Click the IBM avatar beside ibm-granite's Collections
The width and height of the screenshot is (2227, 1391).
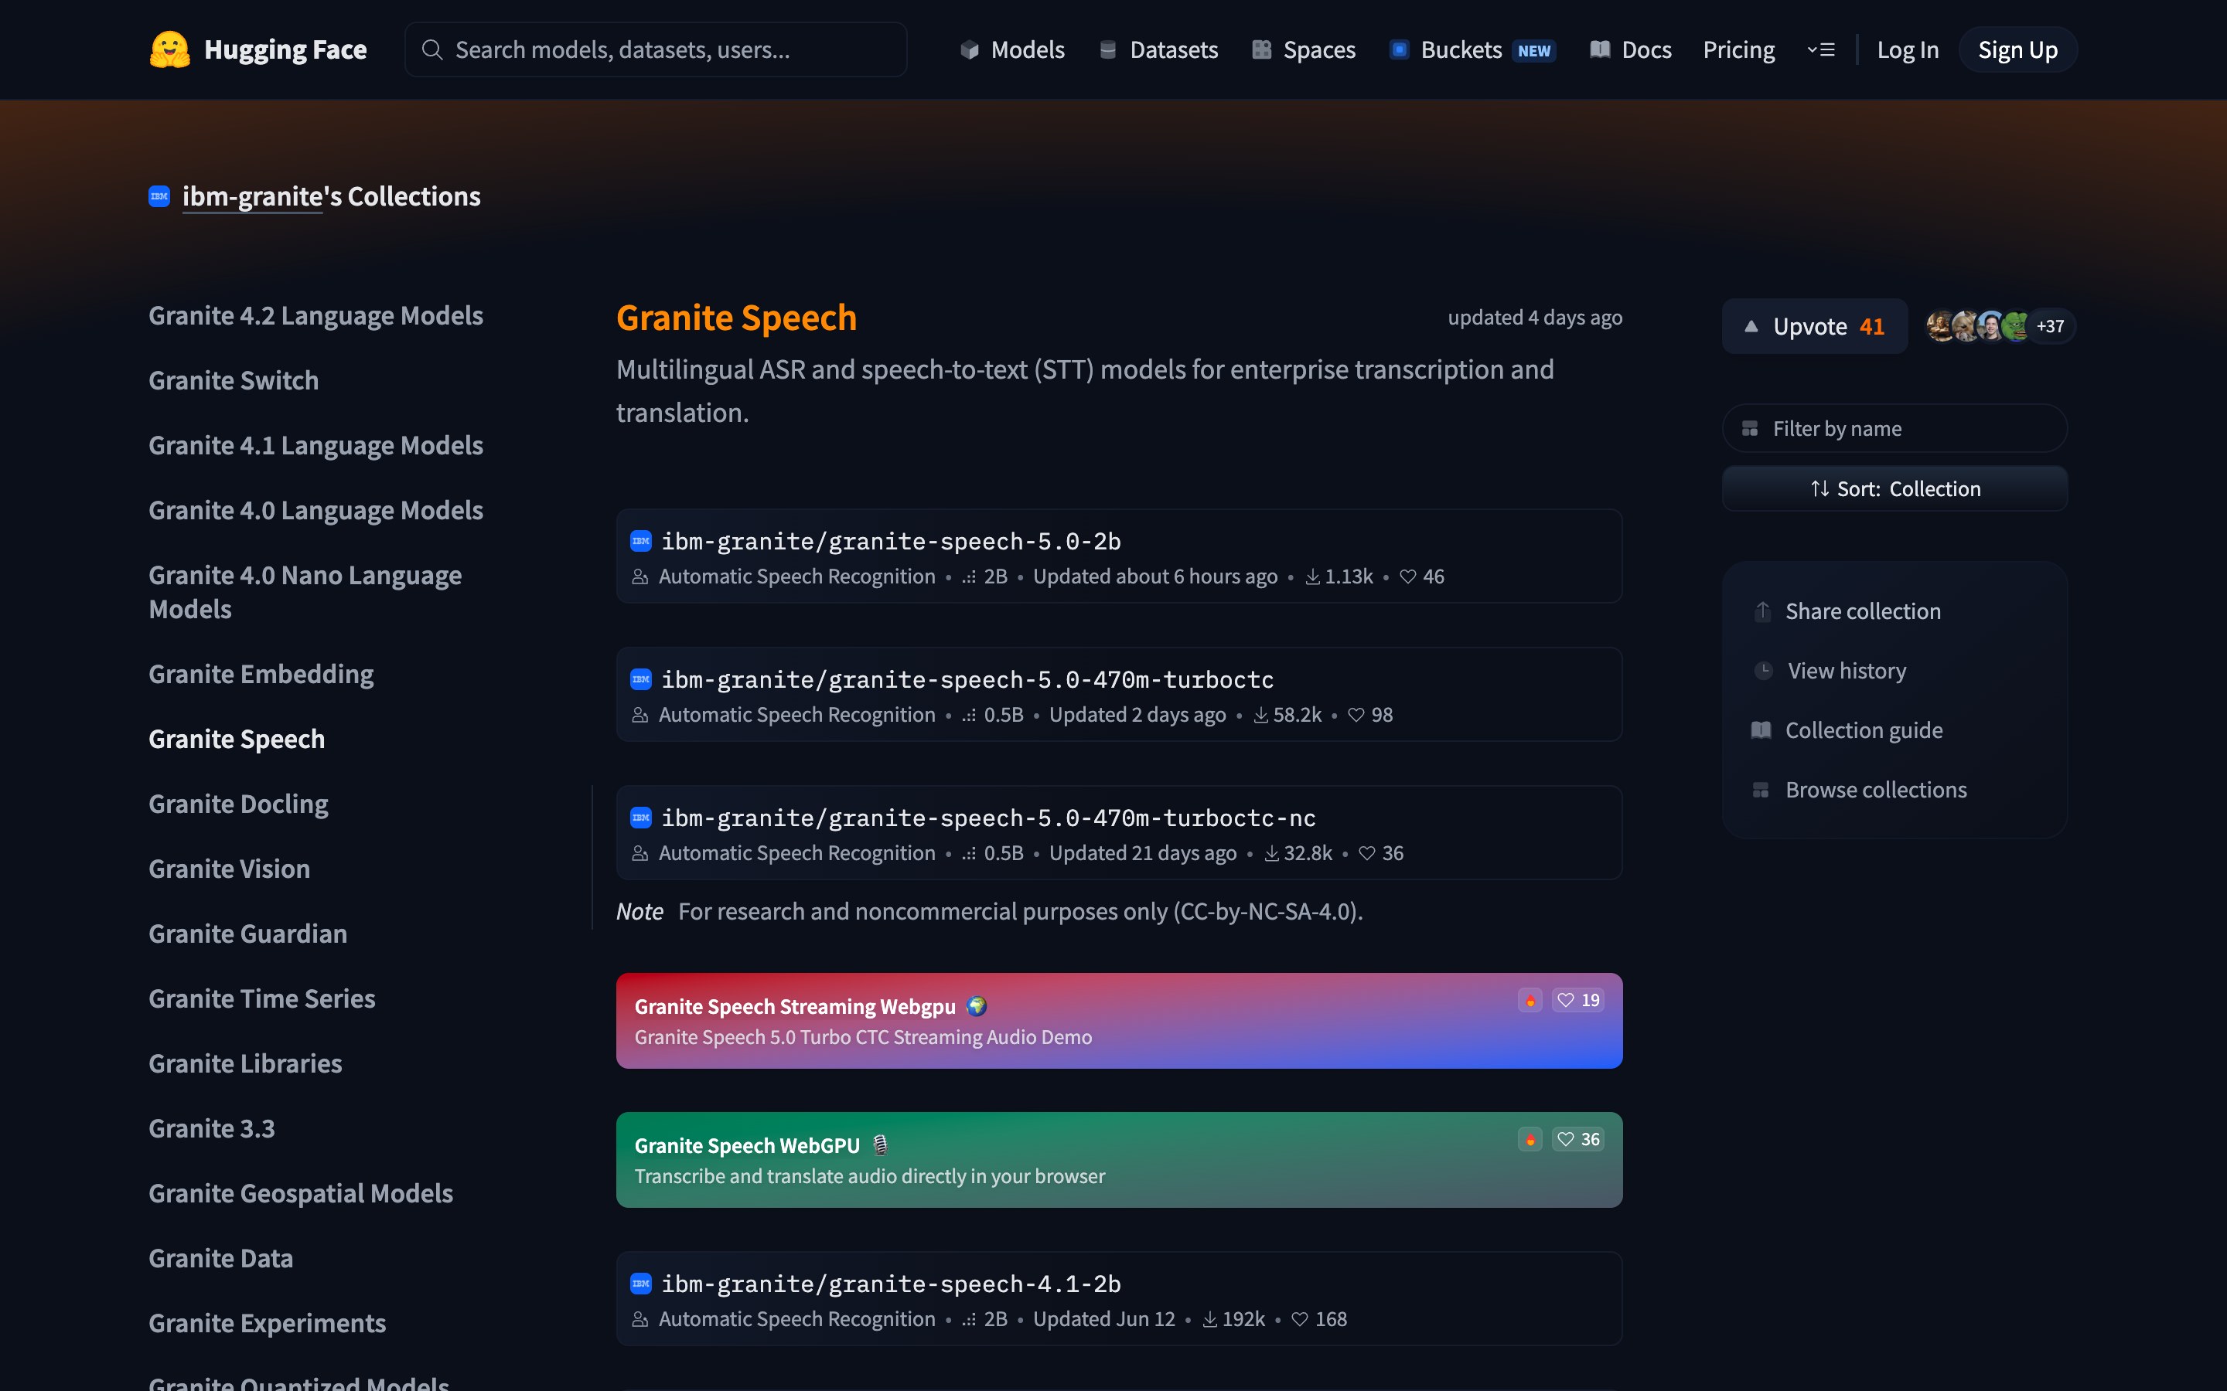pyautogui.click(x=159, y=196)
